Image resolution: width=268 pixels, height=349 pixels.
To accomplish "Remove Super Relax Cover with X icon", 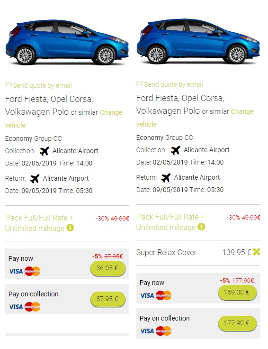I will tap(257, 252).
